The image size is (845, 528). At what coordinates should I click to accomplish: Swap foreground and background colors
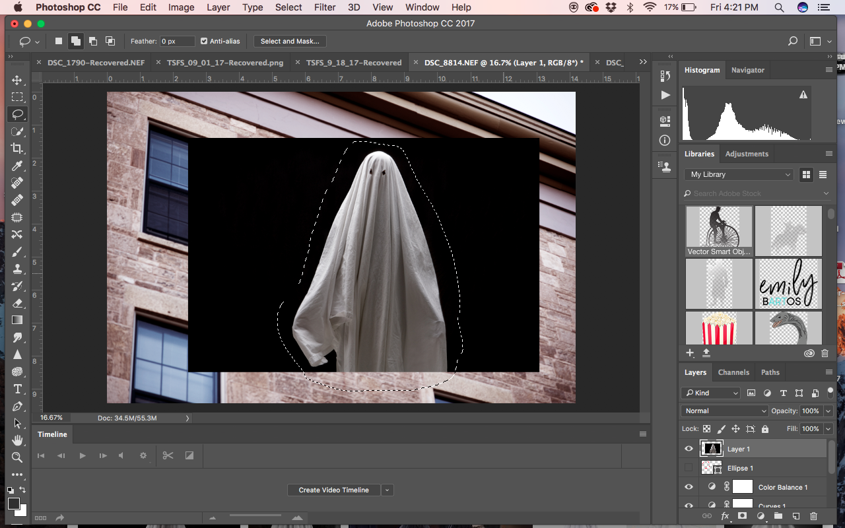(23, 490)
